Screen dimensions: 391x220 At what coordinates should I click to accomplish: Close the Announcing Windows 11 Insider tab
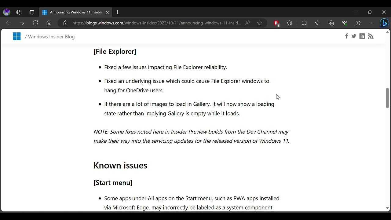(x=107, y=12)
